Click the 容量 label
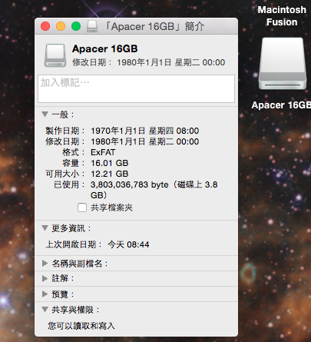The height and width of the screenshot is (342, 311). coord(73,163)
